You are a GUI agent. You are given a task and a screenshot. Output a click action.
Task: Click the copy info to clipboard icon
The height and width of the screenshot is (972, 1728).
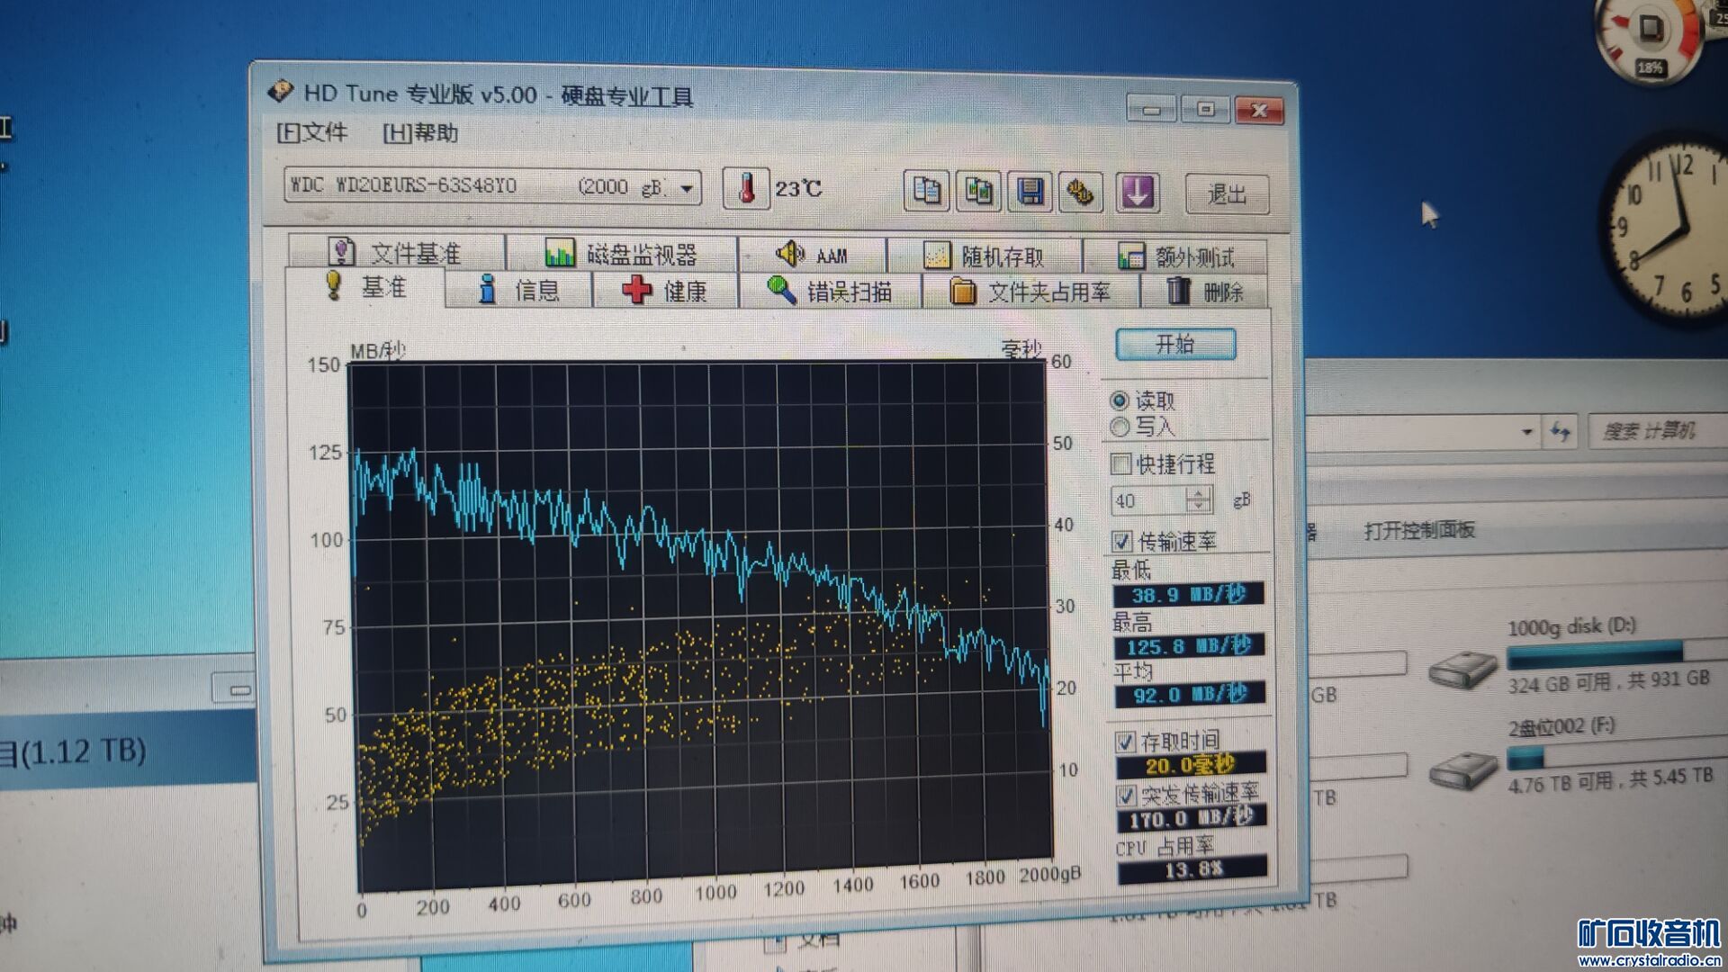tap(926, 192)
